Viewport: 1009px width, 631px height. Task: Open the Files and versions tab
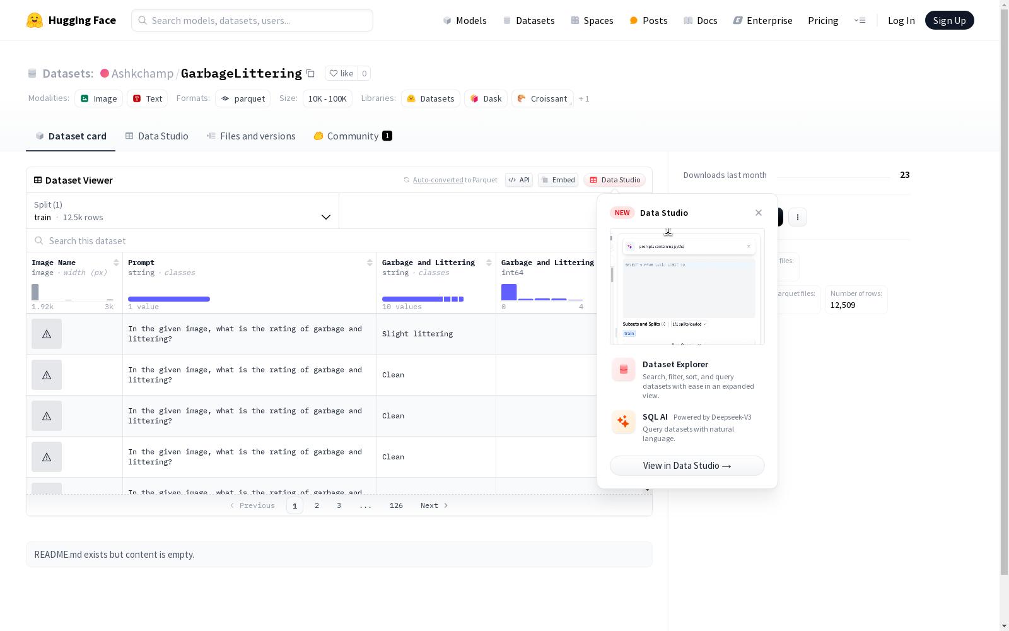coord(251,136)
